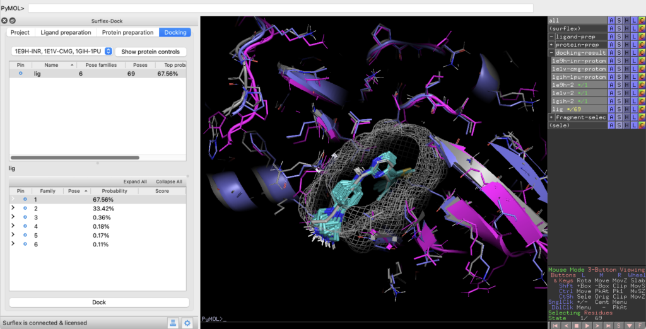
Task: Open the color menu for the lig object
Action: (642, 109)
